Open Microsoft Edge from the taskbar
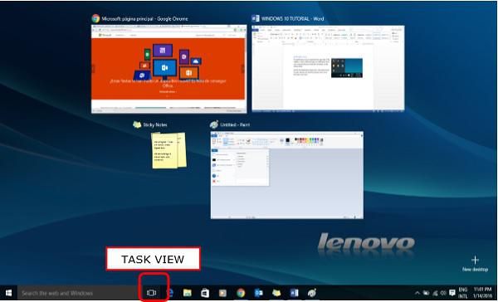This screenshot has height=302, width=498. tap(170, 293)
